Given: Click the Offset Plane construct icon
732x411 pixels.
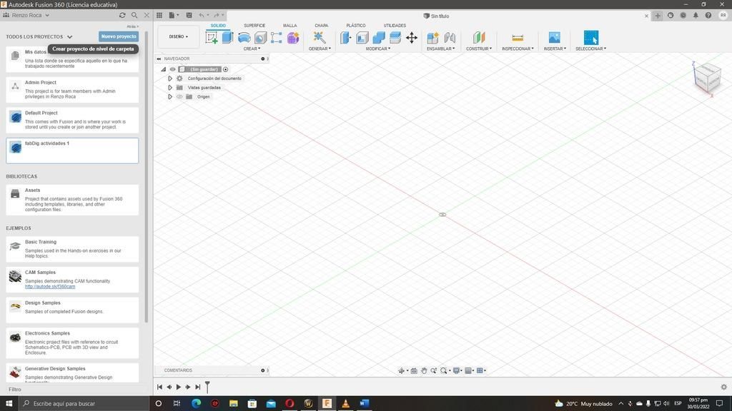Looking at the screenshot, I should pos(479,37).
